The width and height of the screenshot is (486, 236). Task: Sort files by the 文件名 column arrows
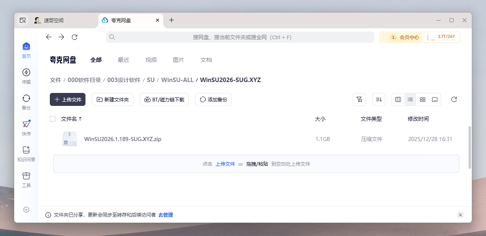[80, 119]
